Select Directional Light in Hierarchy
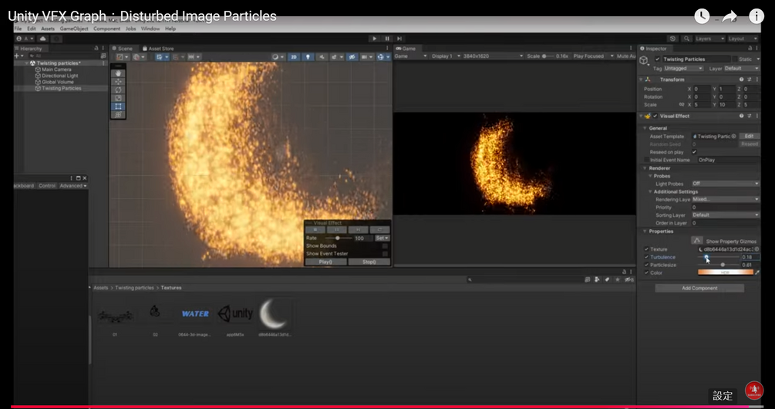Image resolution: width=775 pixels, height=409 pixels. pyautogui.click(x=60, y=76)
